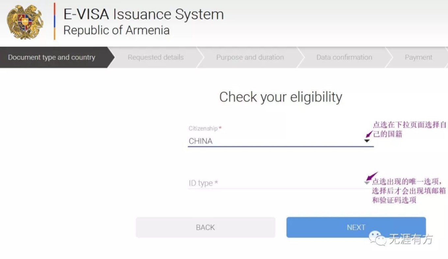Viewport: 448px width, 259px height.
Task: Expand the ID type dropdown arrow
Action: coord(367,183)
